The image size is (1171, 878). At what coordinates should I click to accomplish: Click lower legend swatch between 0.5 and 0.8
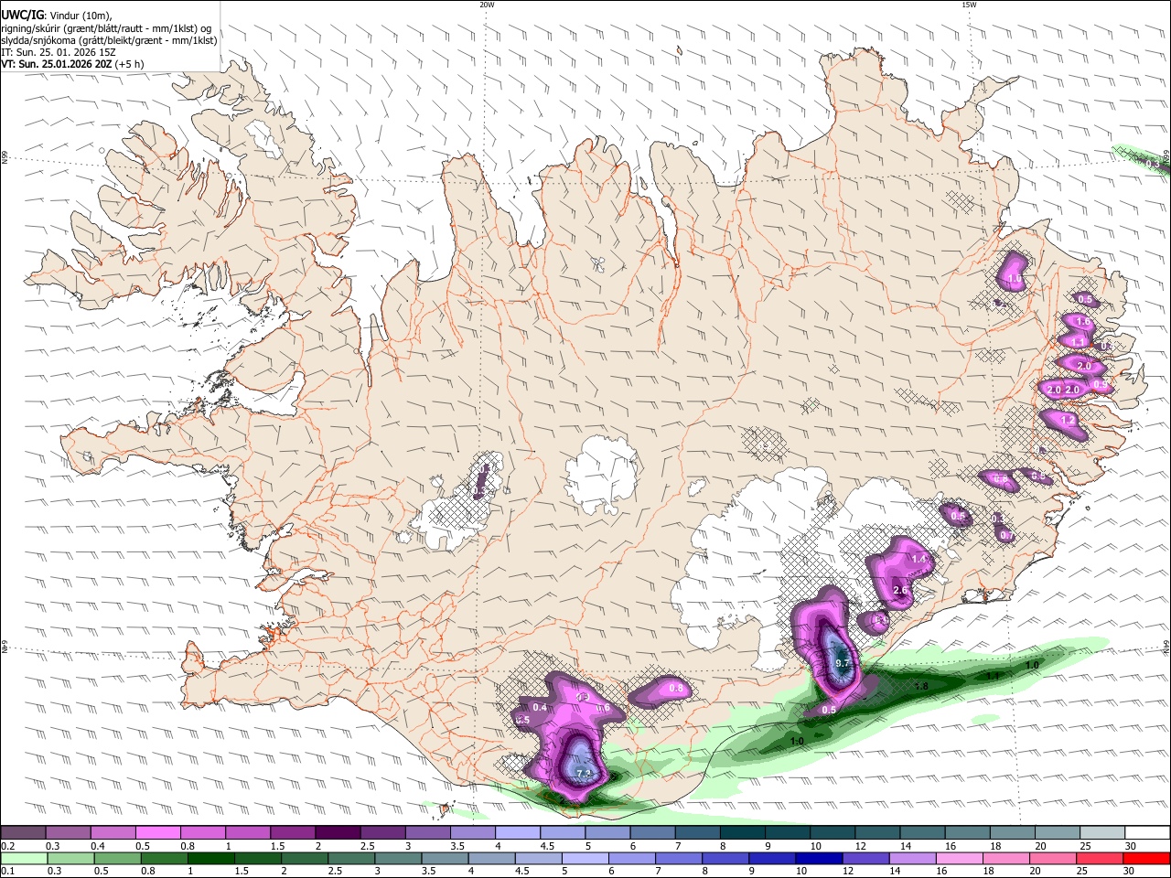click(117, 858)
